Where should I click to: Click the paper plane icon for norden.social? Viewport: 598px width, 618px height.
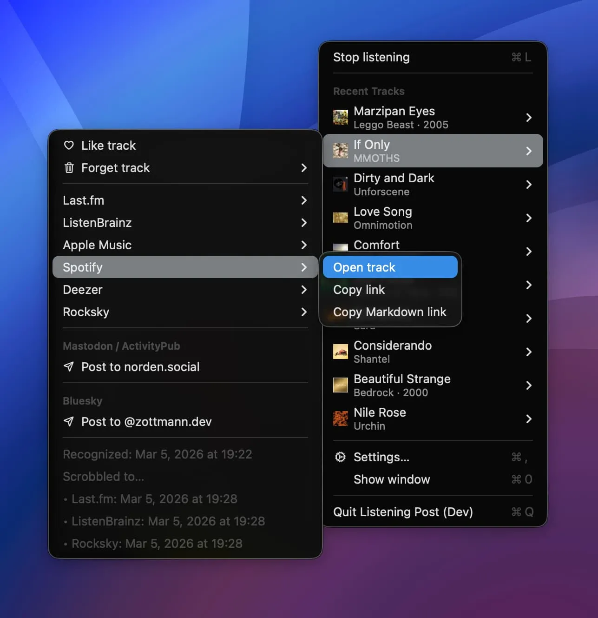pos(69,367)
